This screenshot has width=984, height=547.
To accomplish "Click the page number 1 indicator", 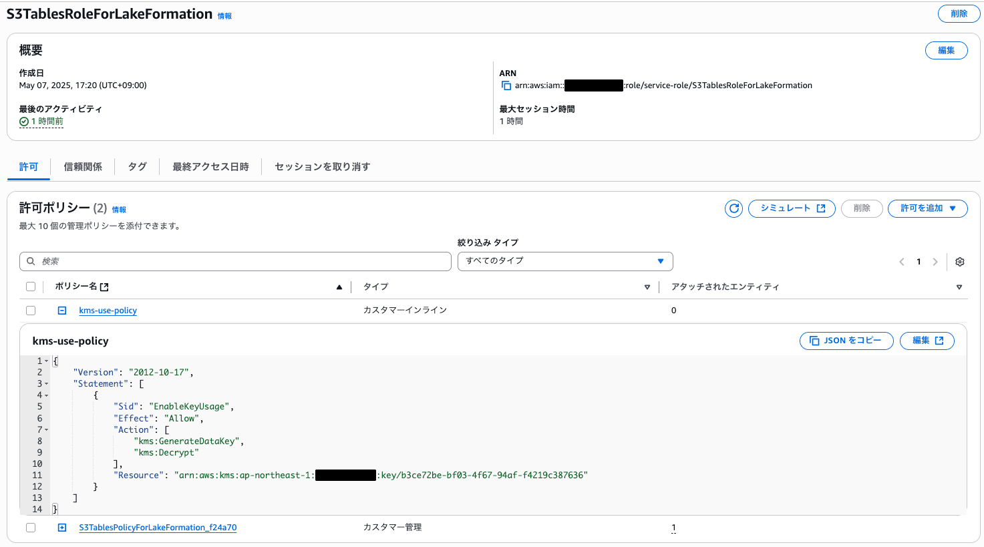I will [919, 262].
